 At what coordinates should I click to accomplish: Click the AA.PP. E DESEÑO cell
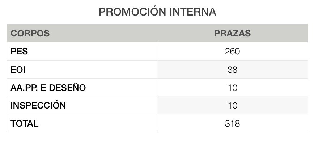click(x=48, y=88)
